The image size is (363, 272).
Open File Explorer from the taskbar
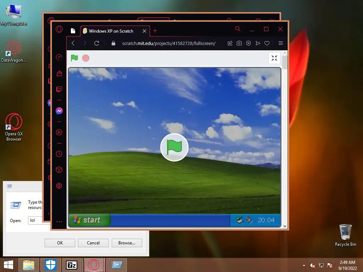point(29,265)
